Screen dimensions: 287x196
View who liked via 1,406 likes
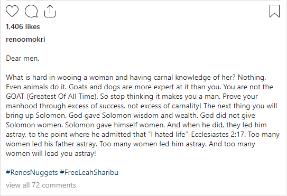pyautogui.click(x=23, y=26)
